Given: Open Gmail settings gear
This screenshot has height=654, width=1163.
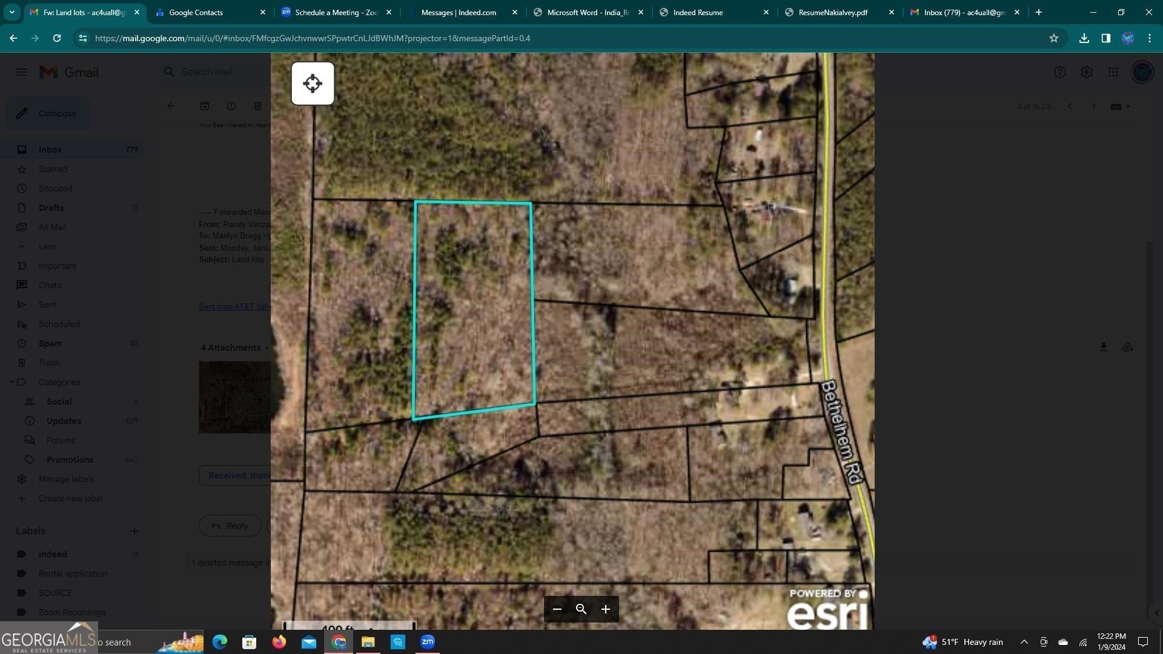Looking at the screenshot, I should pyautogui.click(x=1086, y=72).
